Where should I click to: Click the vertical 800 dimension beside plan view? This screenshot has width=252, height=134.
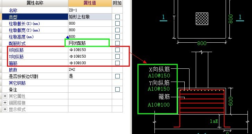(x=230, y=19)
